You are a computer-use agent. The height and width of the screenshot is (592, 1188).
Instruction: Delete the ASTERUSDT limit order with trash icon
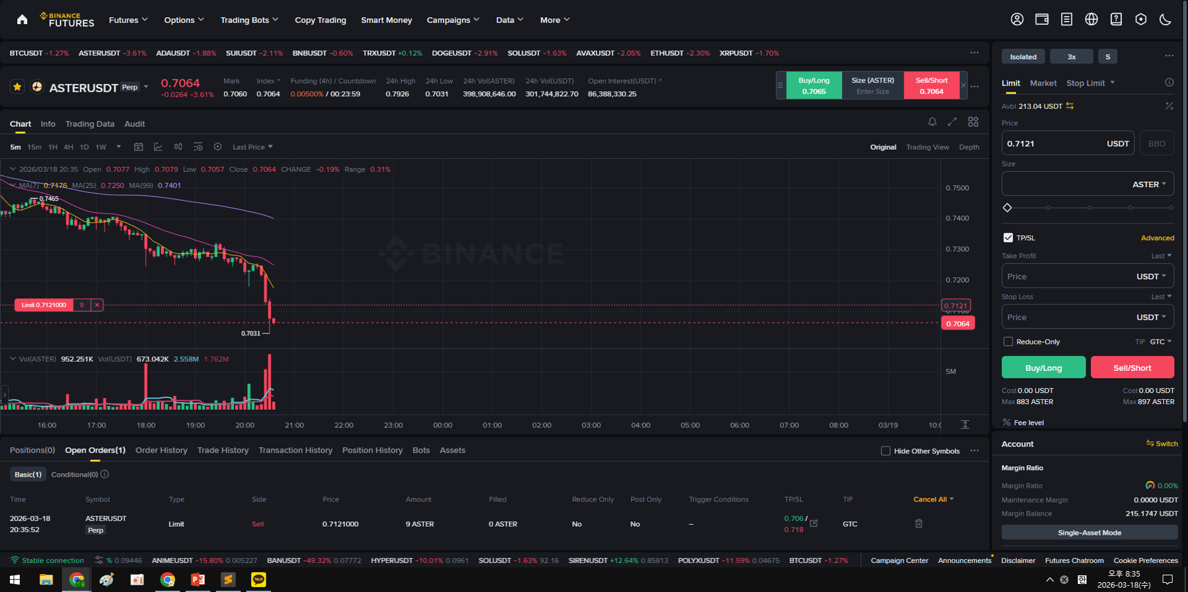918,524
